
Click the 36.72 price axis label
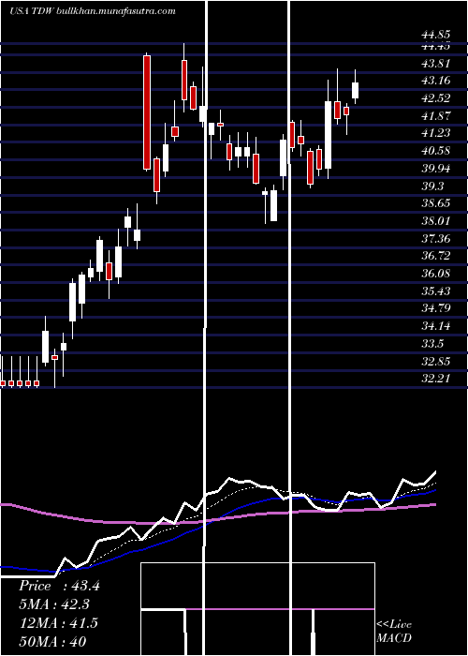click(x=436, y=256)
